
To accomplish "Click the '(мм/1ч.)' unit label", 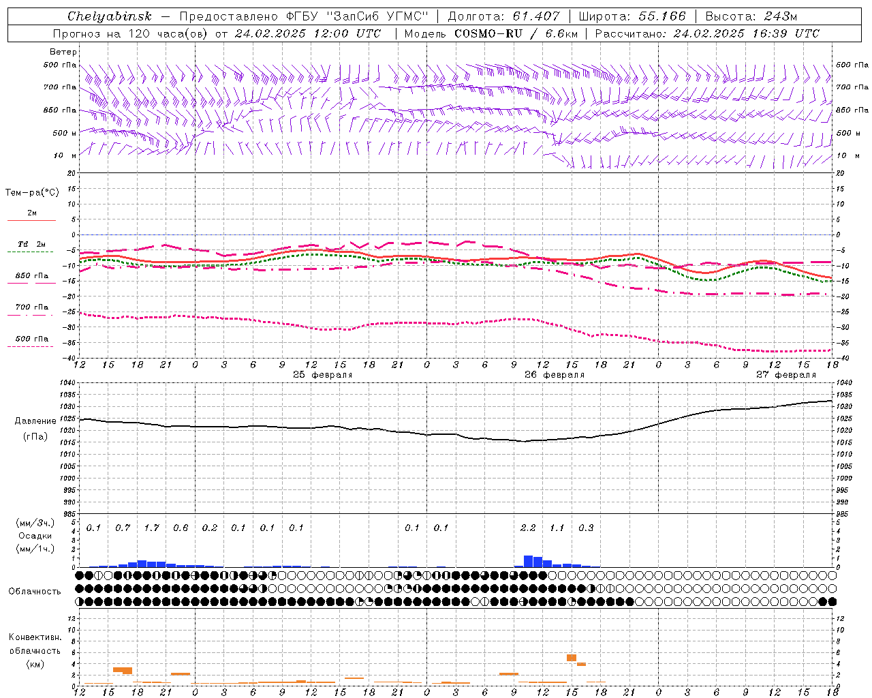I will coord(35,548).
